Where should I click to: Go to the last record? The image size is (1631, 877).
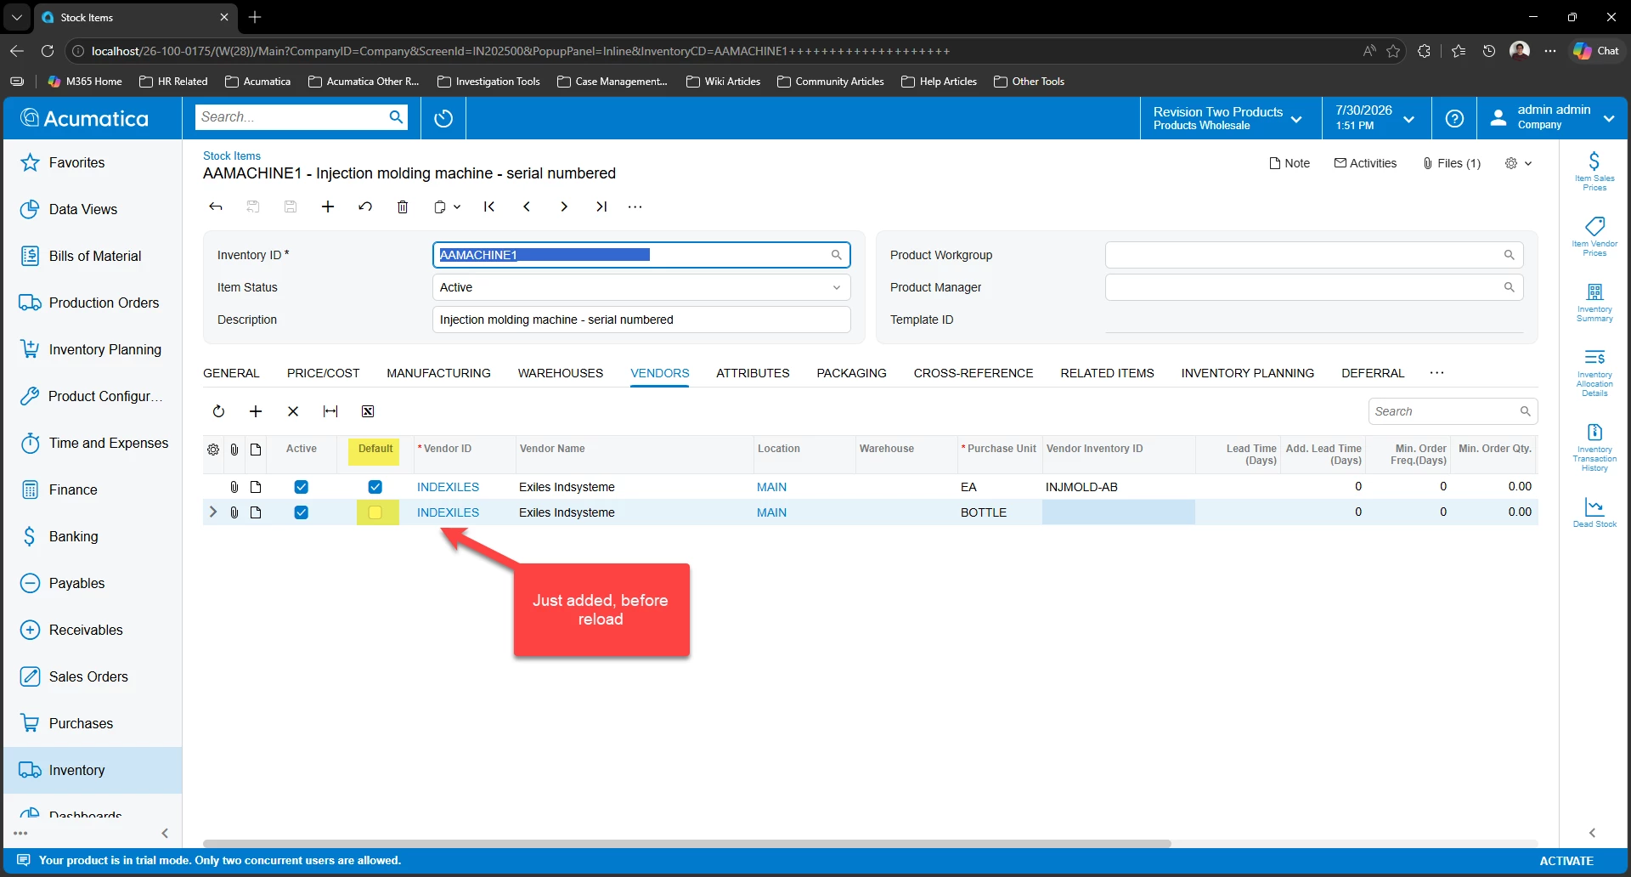(x=601, y=207)
